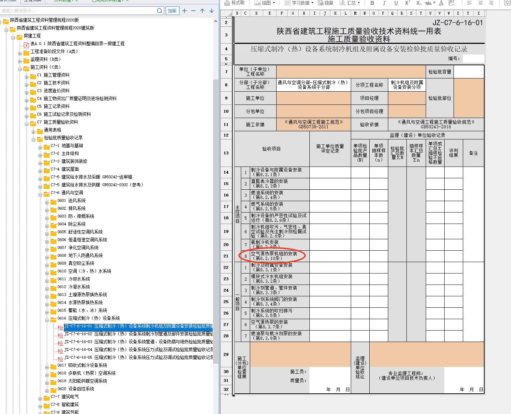The image size is (511, 414).
Task: Click cell 模块式冷水机组安装（第8.3.2条）
Action: tap(280, 279)
